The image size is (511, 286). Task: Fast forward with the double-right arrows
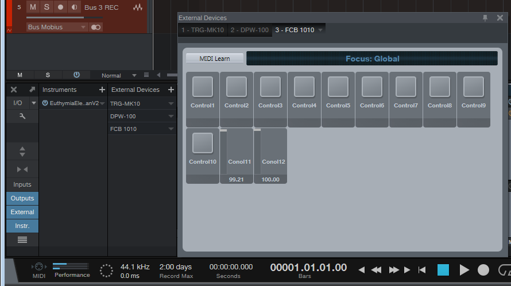click(394, 270)
